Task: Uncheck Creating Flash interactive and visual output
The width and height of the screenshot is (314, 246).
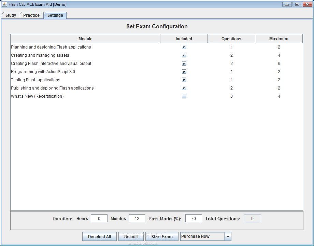Action: pyautogui.click(x=184, y=63)
